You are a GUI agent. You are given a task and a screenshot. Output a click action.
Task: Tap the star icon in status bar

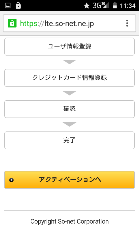(87, 6)
